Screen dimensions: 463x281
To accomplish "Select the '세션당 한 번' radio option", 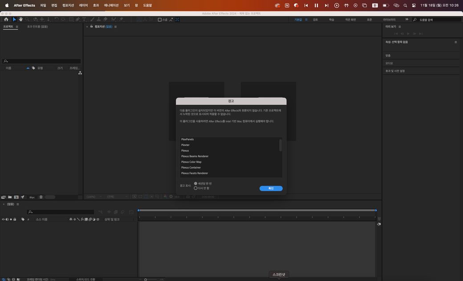I will [196, 183].
